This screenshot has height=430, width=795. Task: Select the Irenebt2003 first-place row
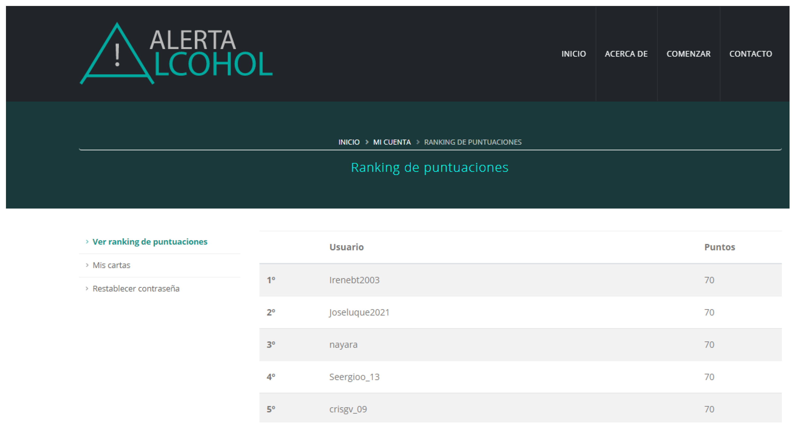[x=354, y=280]
